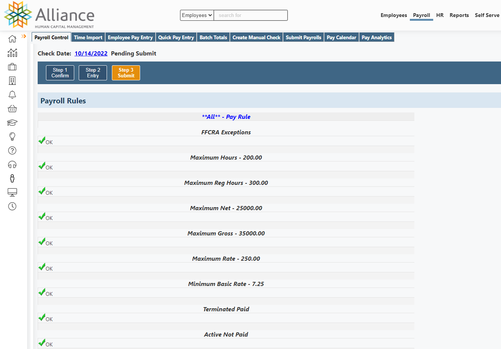Viewport: 501px width, 349px height.
Task: Open the home icon in sidebar
Action: [12, 39]
